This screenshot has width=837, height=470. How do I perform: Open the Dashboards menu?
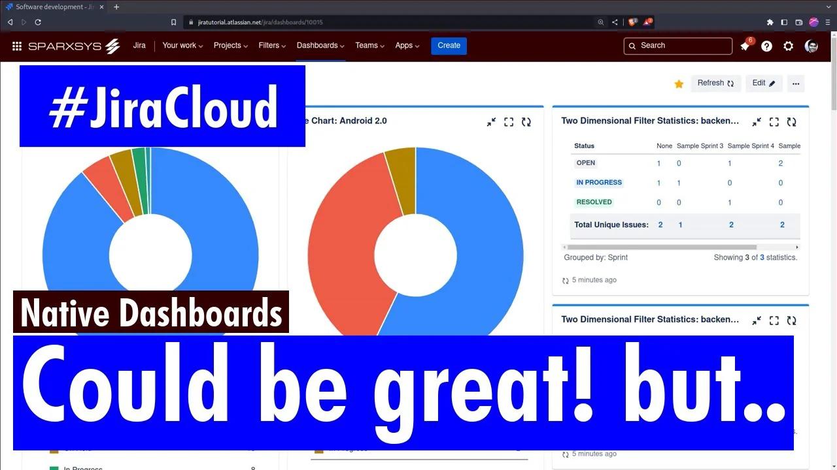tap(320, 46)
